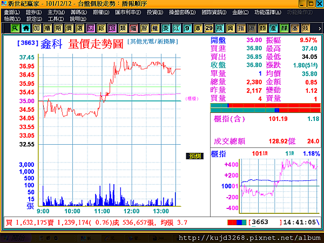Image resolution: width=324 pixels, height=243 pixels.
Task: Open the 期 futures toolbar icon
Action: [x=58, y=28]
